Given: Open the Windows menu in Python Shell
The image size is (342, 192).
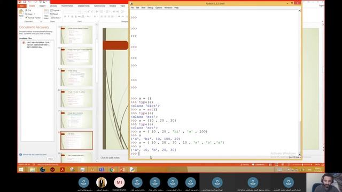Looking at the screenshot, I should [x=168, y=7].
